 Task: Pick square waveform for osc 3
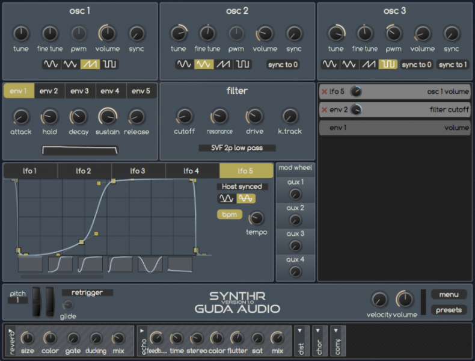coord(388,64)
